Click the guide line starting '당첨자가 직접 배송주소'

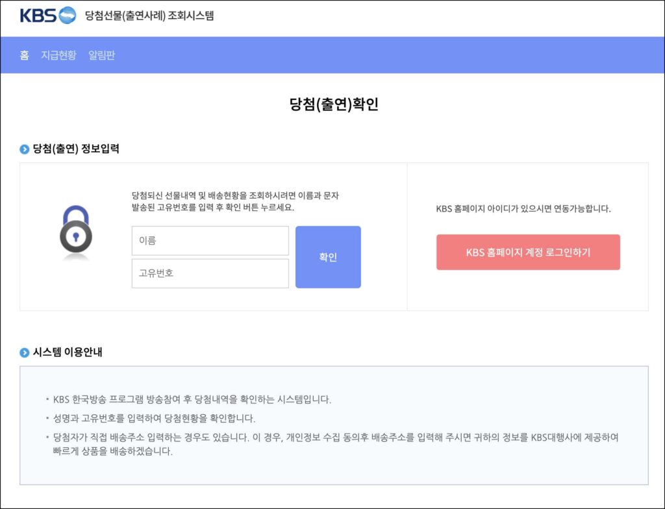pos(336,444)
